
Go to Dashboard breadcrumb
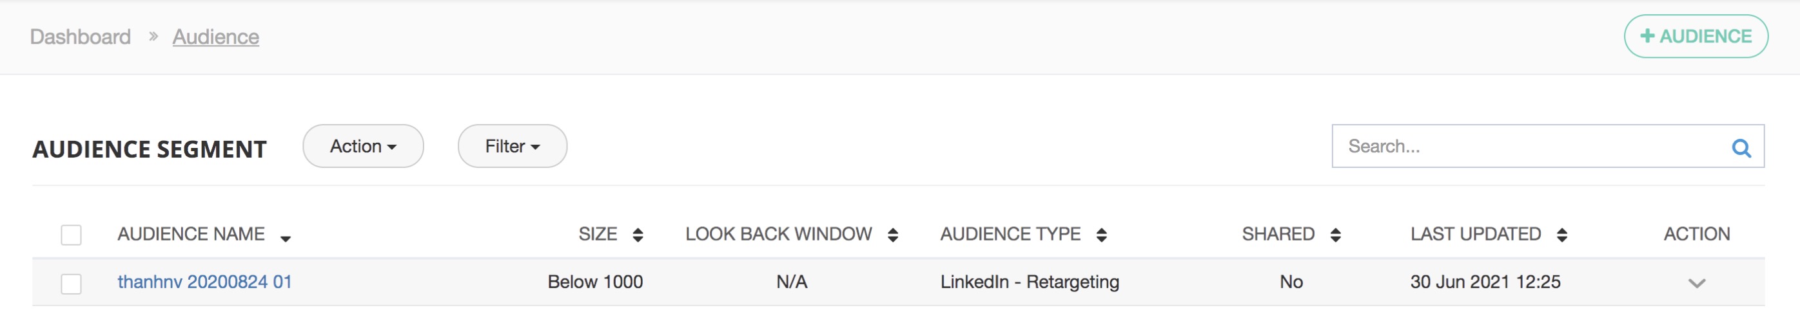tap(81, 37)
